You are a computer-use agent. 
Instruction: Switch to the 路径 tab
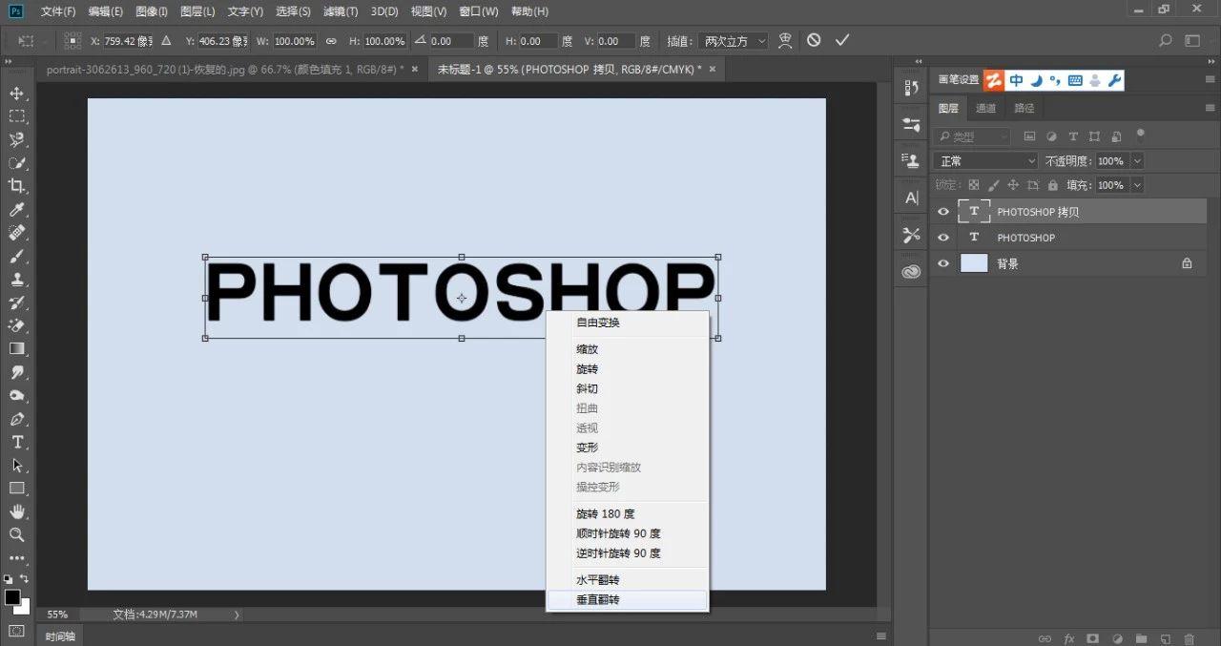(1024, 108)
